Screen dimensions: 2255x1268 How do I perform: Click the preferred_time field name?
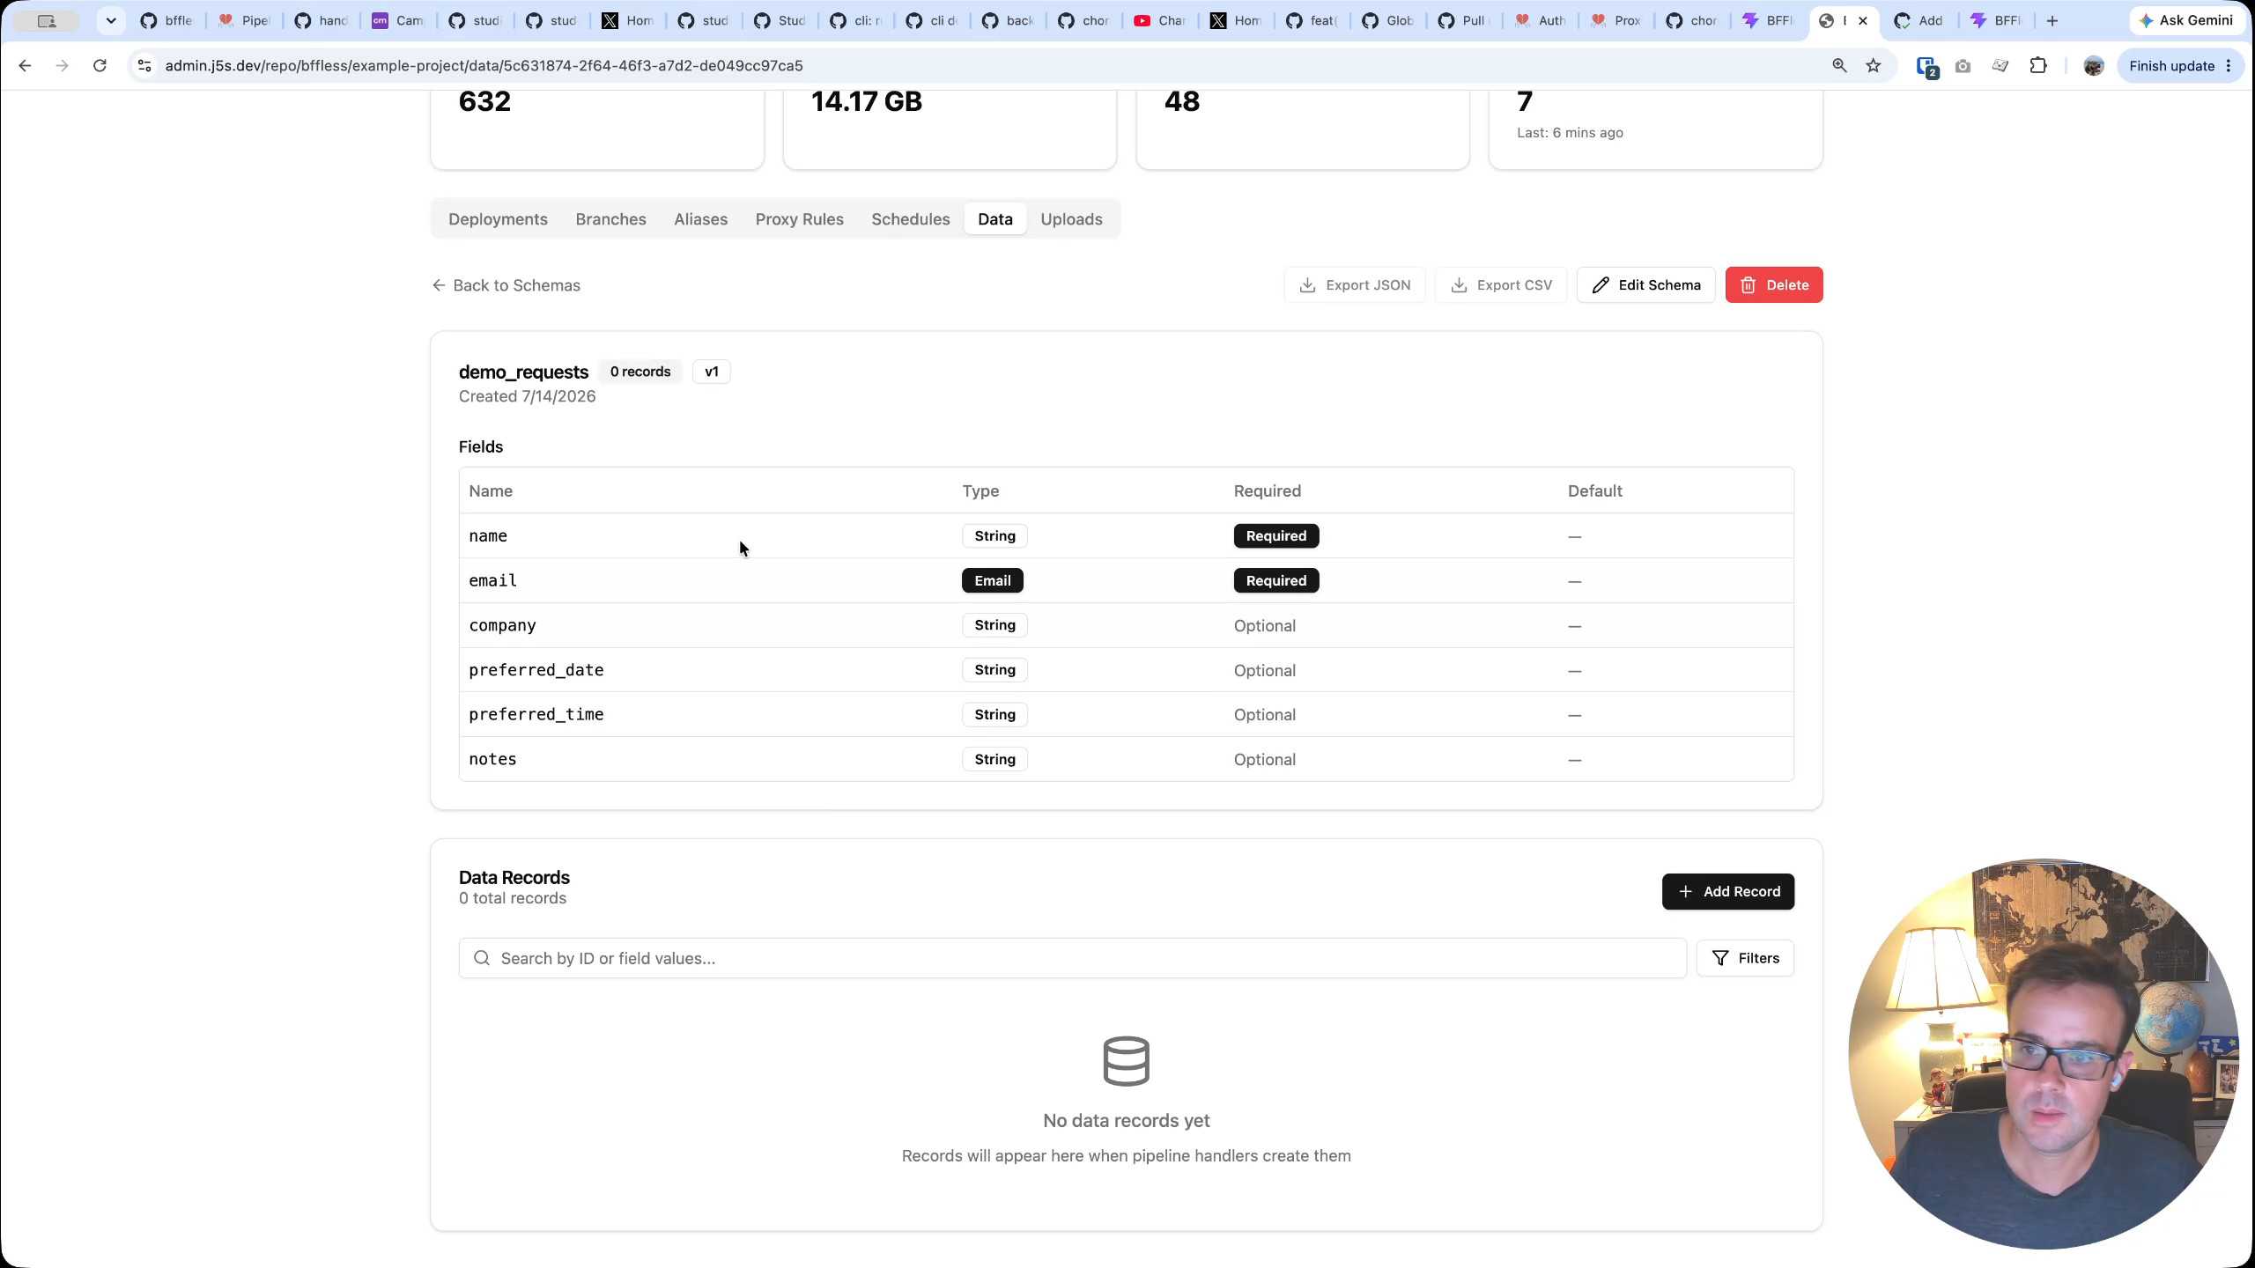tap(536, 715)
